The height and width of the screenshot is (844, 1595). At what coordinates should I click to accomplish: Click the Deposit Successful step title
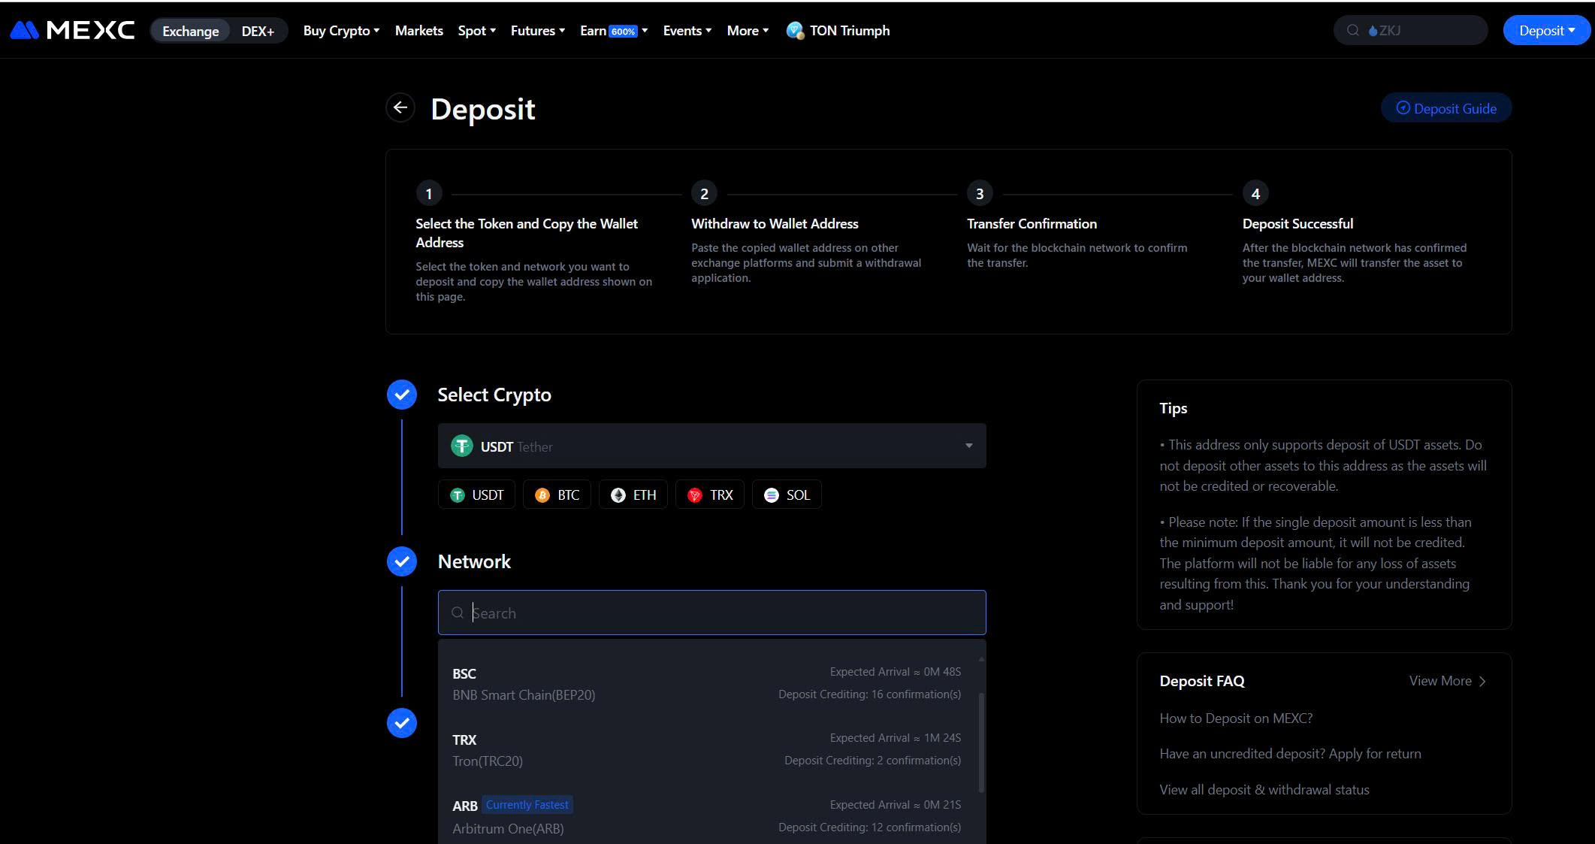(1297, 224)
